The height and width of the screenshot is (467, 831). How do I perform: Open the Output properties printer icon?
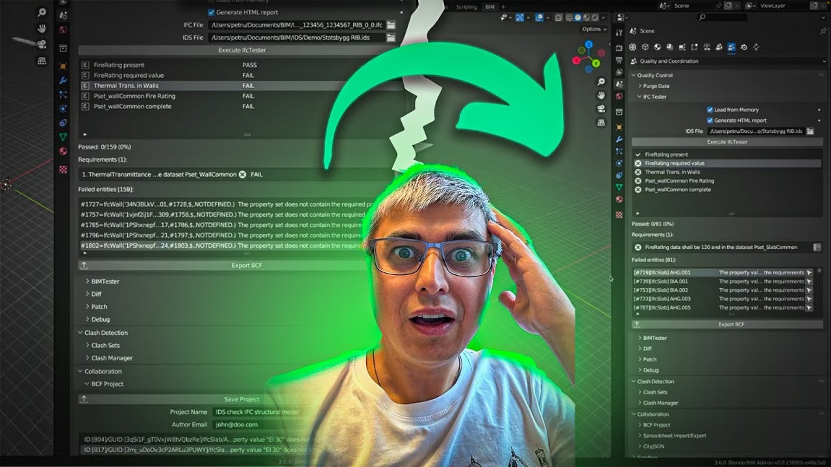coord(619,60)
